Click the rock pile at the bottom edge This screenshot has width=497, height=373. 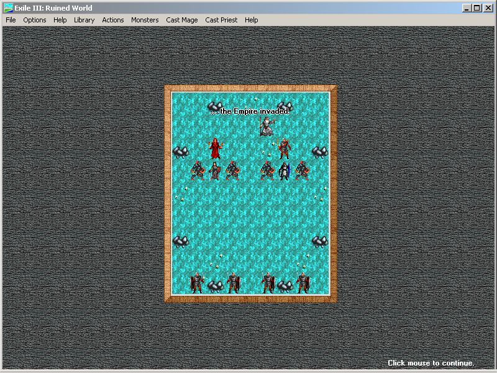point(215,286)
